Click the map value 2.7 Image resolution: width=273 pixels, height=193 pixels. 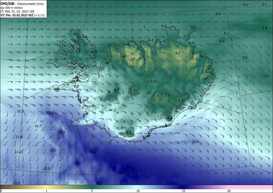click(x=178, y=53)
